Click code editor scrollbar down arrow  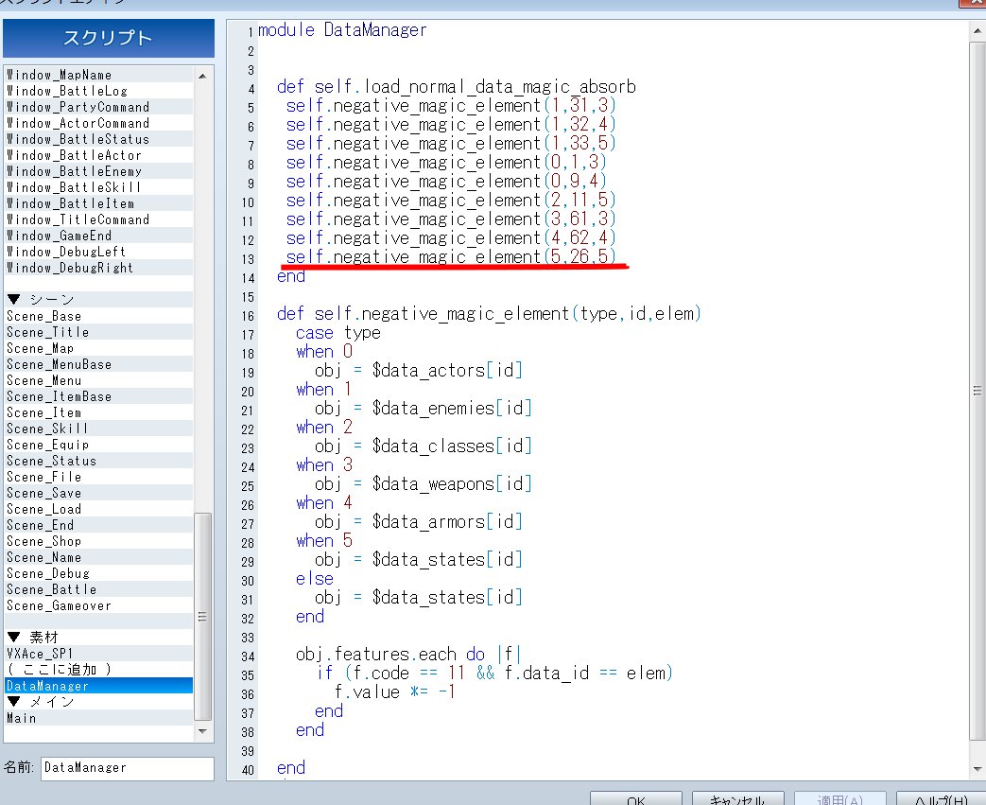(977, 769)
